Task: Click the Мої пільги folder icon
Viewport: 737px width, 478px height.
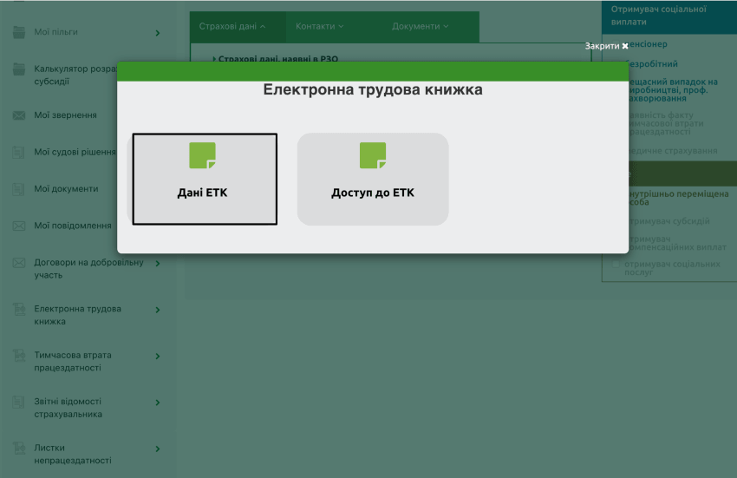Action: (19, 32)
